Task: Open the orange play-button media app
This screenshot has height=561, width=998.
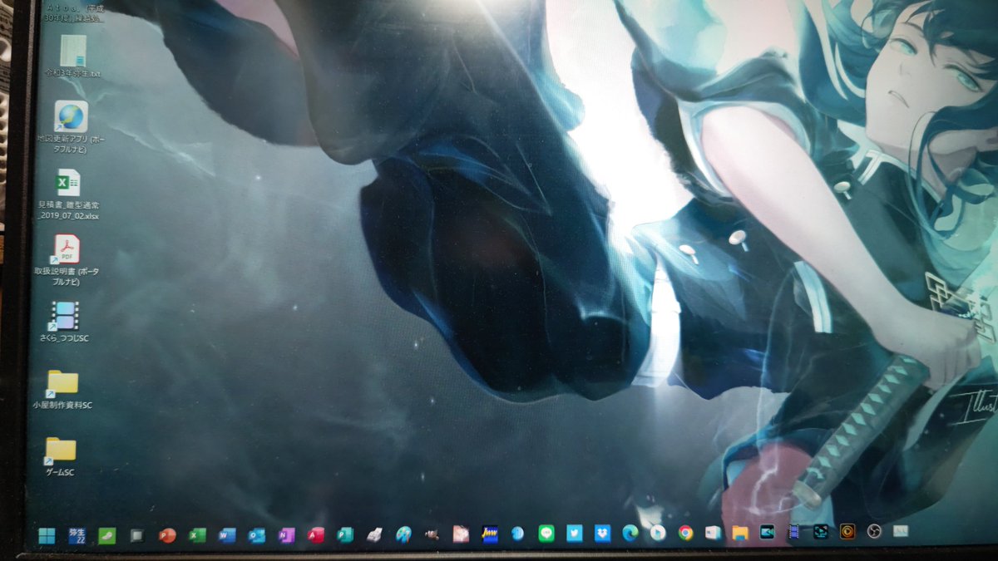Action: coord(847,531)
